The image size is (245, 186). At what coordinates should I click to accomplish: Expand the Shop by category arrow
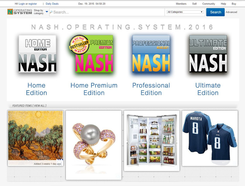47,12
